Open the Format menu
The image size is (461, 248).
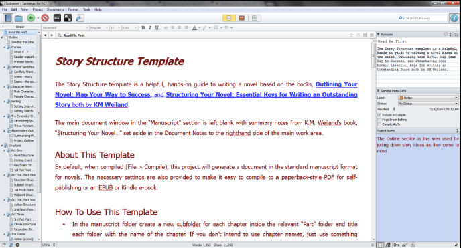pyautogui.click(x=73, y=9)
